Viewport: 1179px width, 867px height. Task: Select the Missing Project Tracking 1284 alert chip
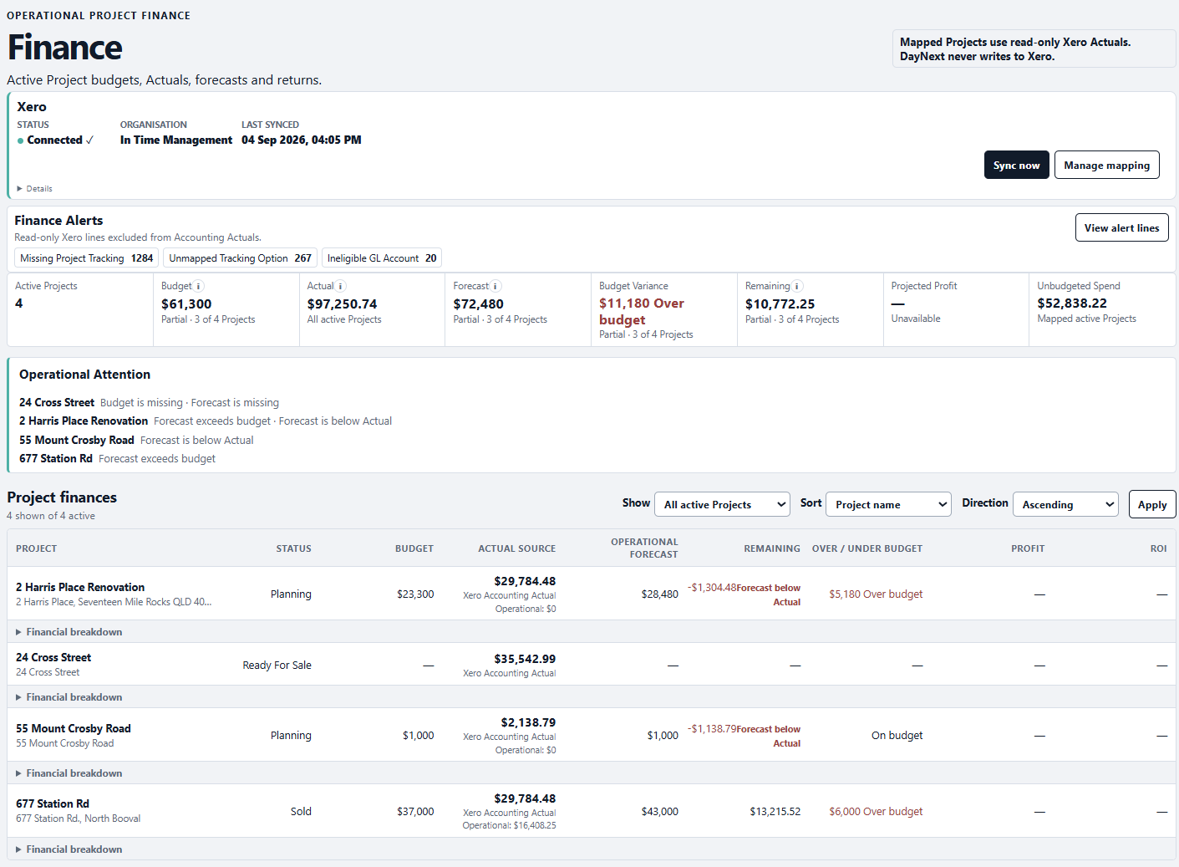click(x=86, y=258)
